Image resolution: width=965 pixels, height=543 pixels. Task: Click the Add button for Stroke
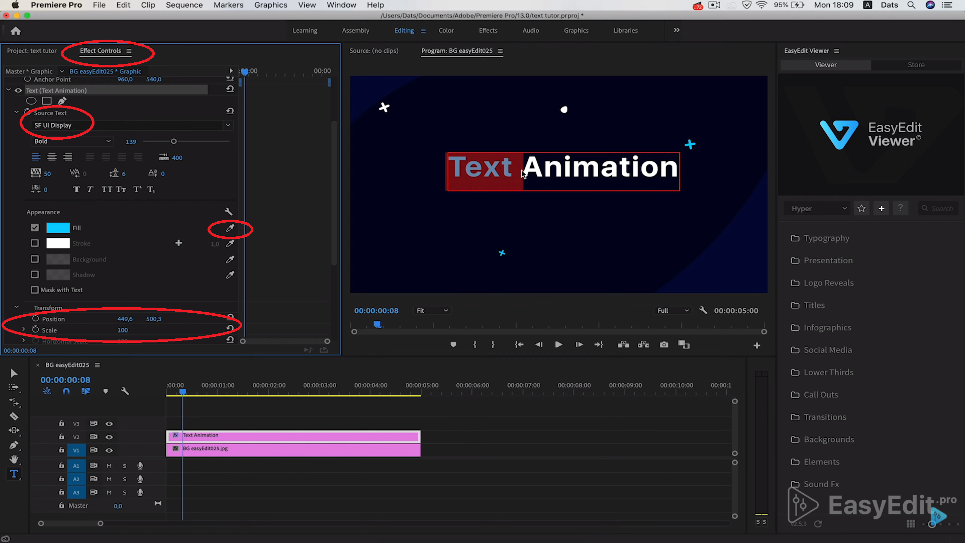(178, 243)
